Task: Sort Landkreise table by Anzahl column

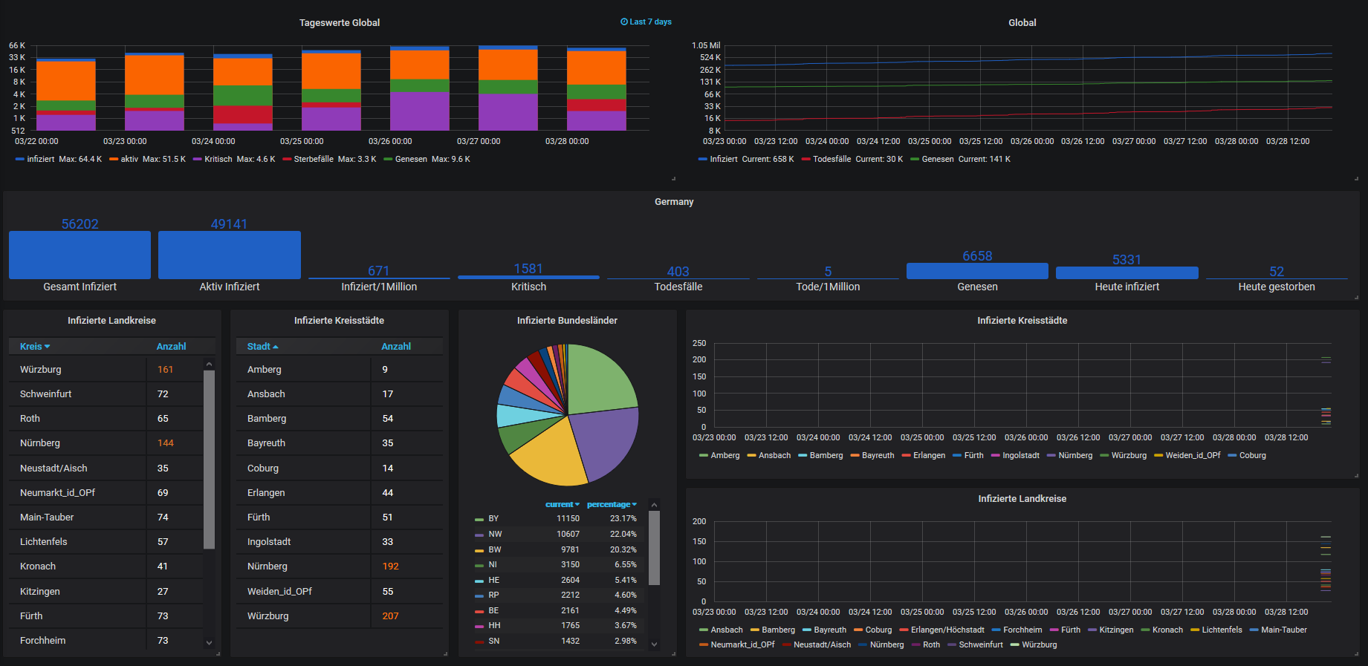Action: [x=171, y=347]
